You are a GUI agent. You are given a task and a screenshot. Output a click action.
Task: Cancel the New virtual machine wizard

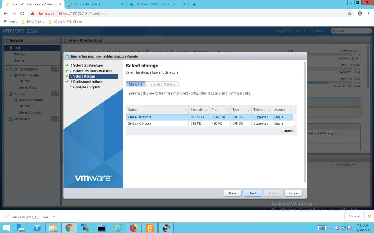coord(293,193)
